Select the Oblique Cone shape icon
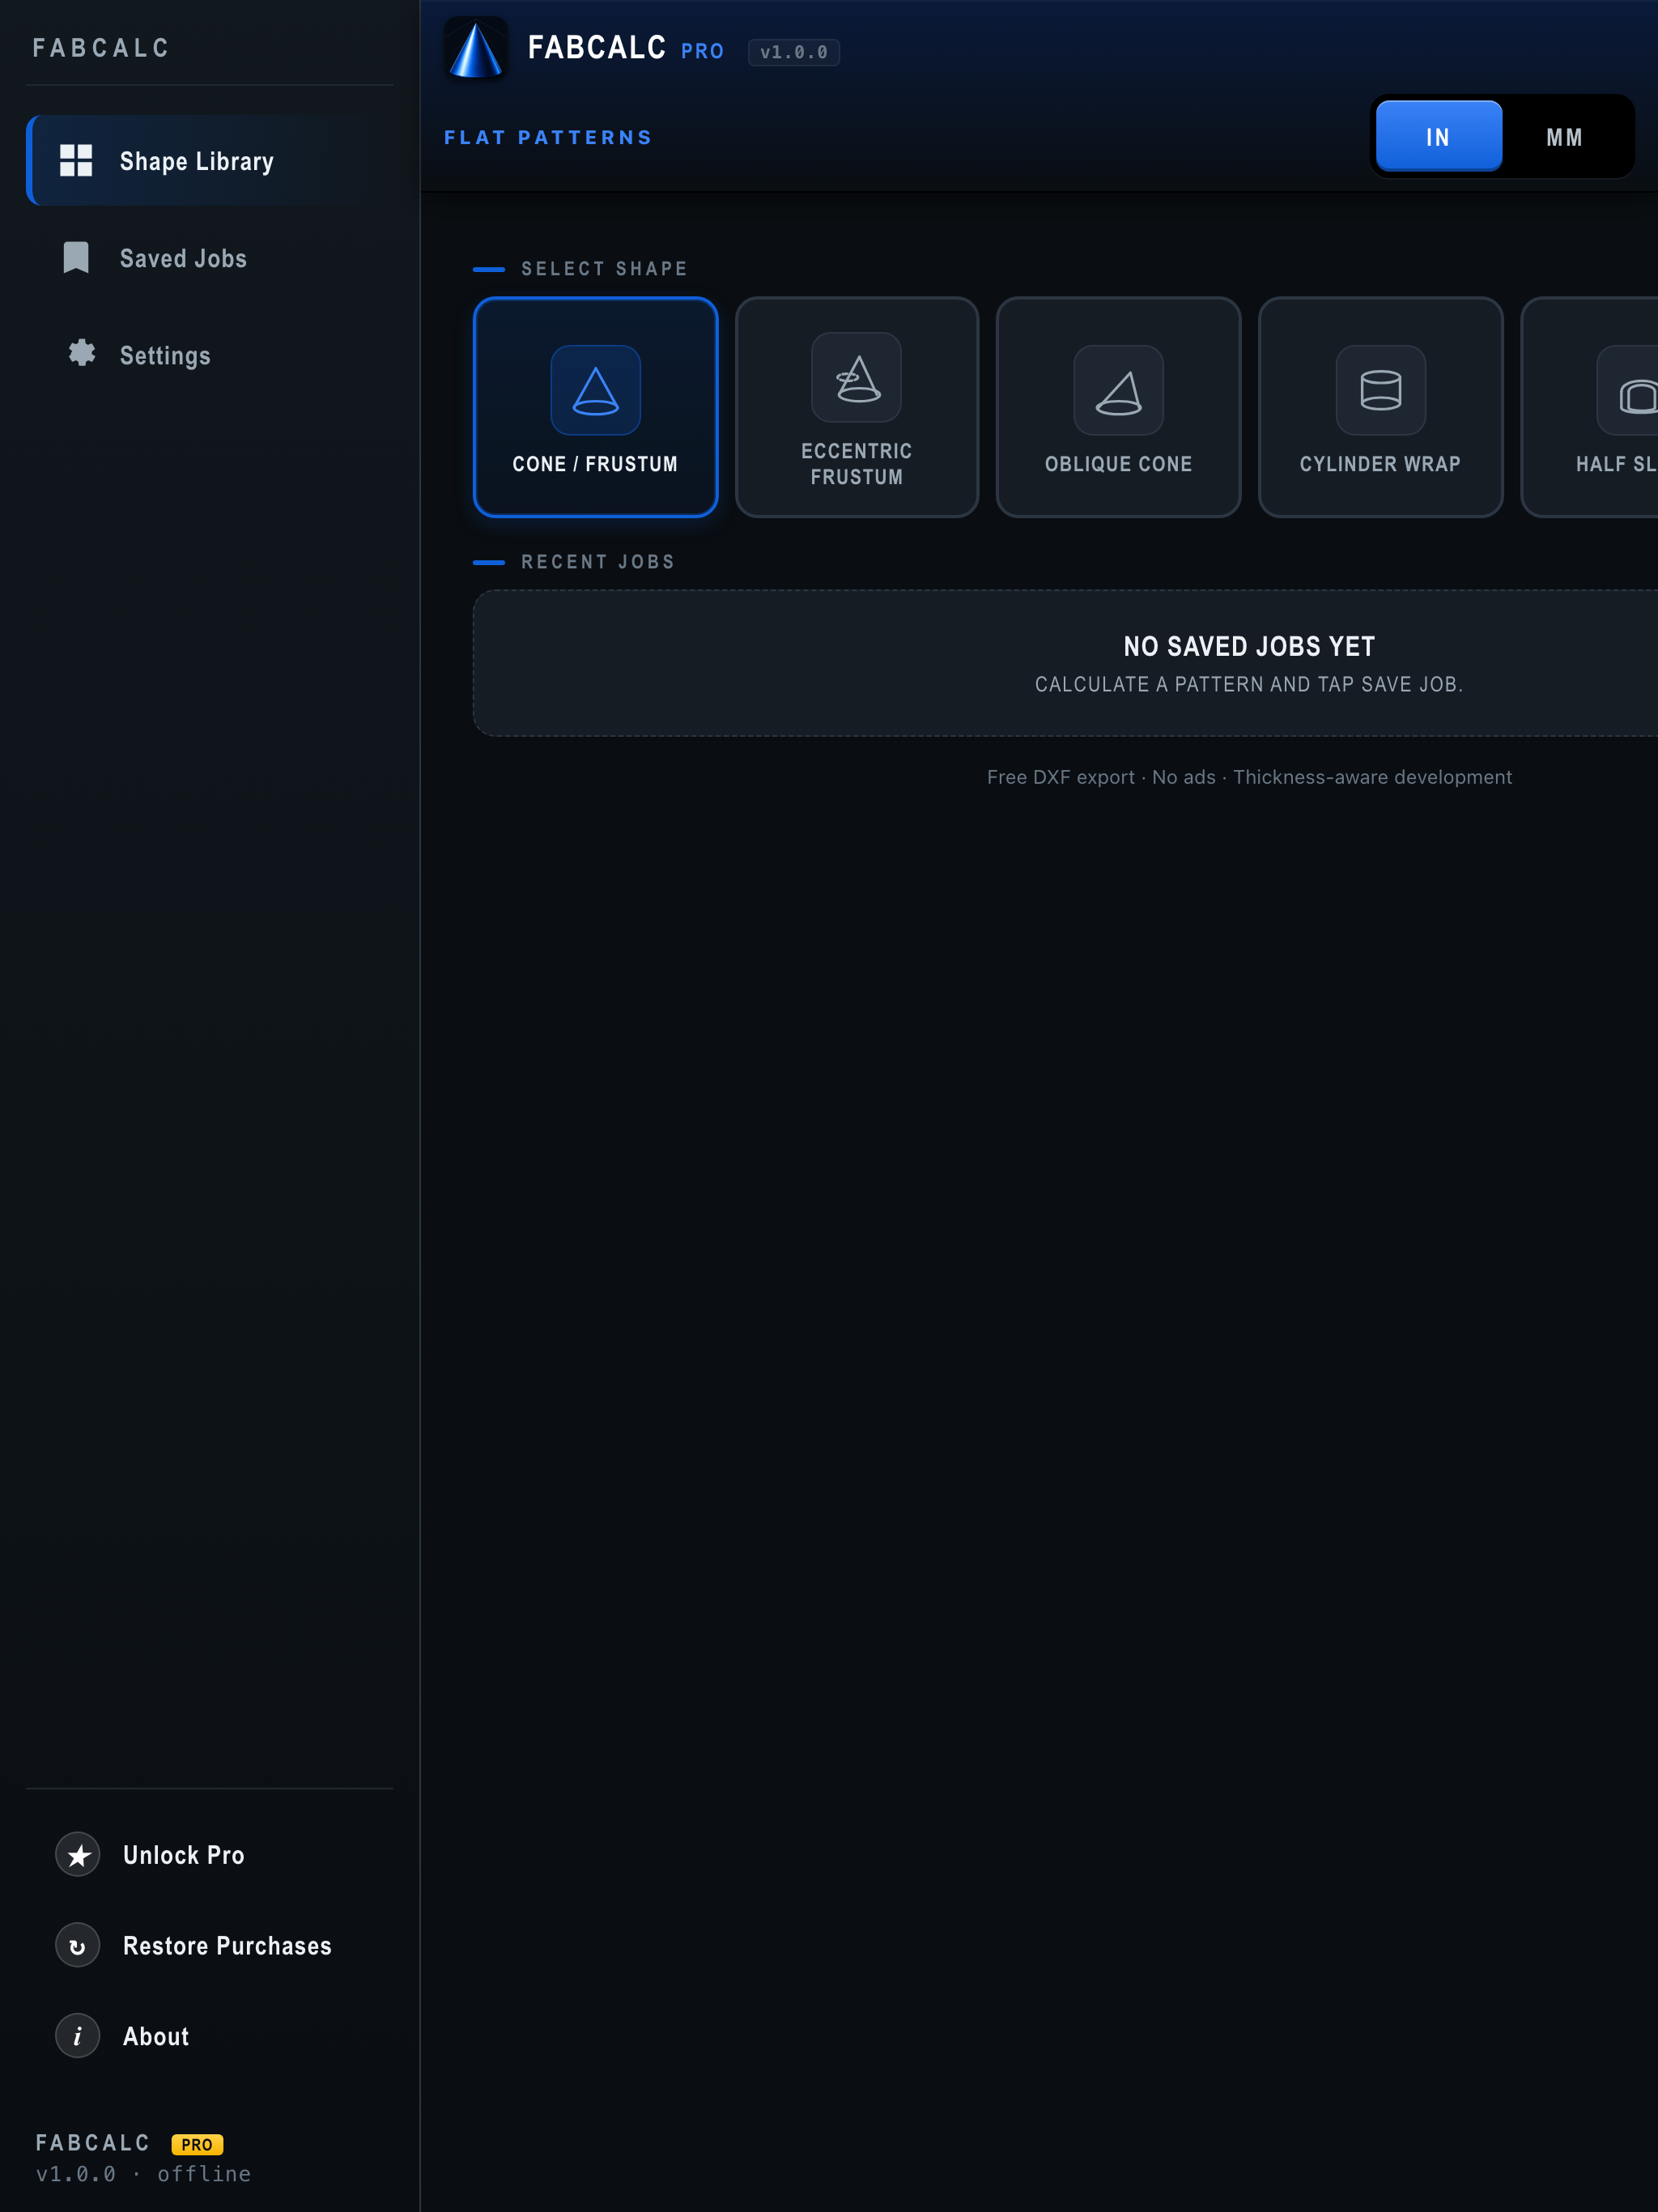The image size is (1658, 2212). coord(1118,390)
